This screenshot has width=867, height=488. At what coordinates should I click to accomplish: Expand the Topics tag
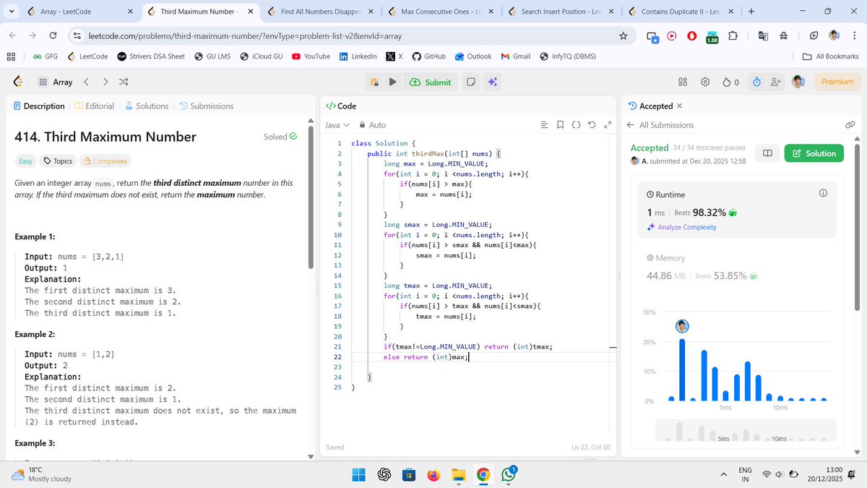[x=58, y=161]
